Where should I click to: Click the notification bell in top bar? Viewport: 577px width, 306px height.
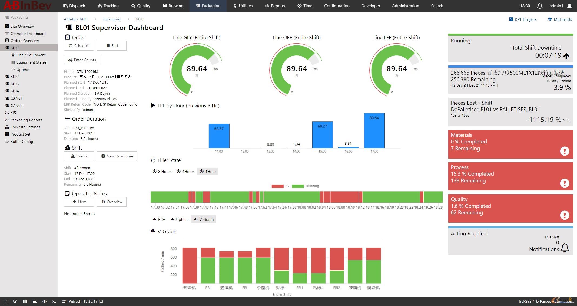539,6
